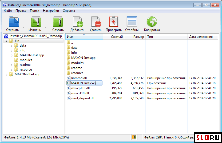Sort by the Сжатый column header
The width and height of the screenshot is (222, 143).
[114, 37]
